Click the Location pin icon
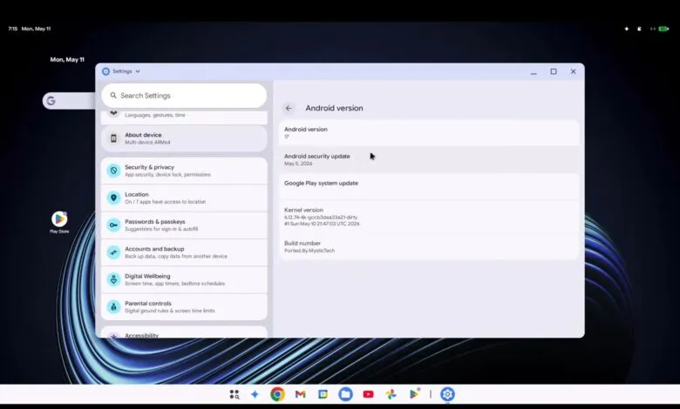 click(x=113, y=198)
